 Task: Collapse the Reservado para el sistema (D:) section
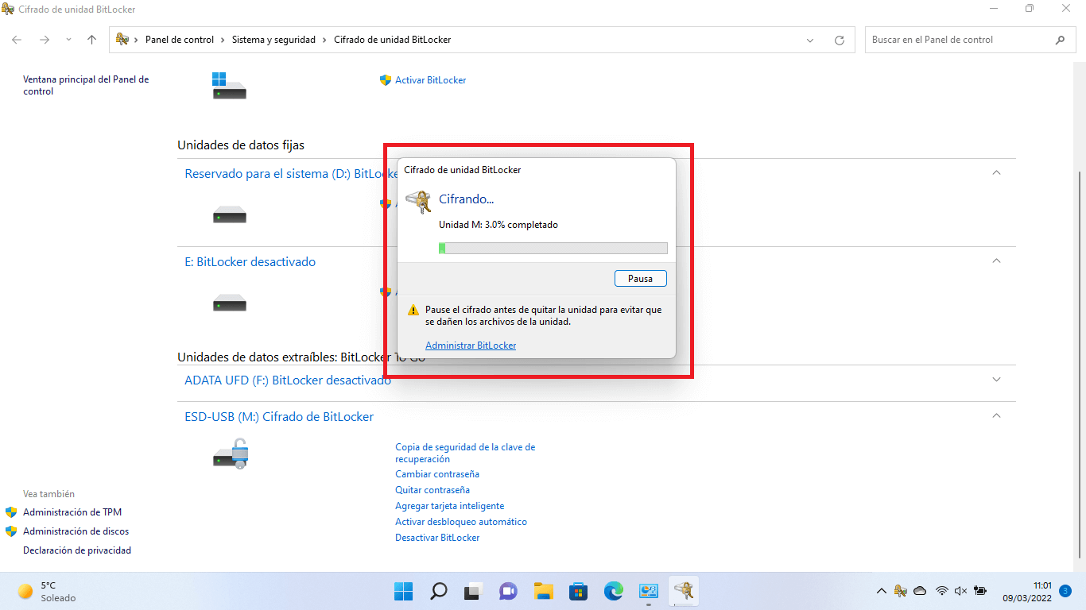(996, 173)
